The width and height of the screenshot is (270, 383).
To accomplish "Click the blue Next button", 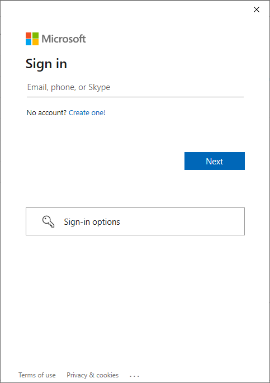I will pos(215,161).
